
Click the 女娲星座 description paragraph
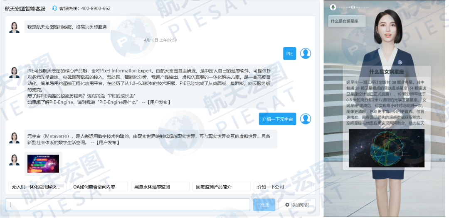[x=387, y=102]
